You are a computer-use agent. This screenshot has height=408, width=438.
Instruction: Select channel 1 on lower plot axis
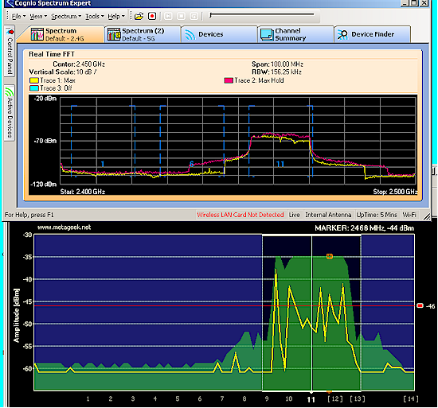(88, 398)
